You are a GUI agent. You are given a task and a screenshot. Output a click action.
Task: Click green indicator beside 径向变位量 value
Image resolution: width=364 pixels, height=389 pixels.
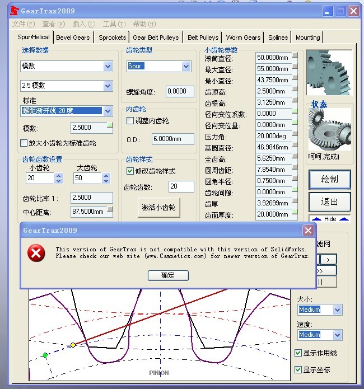pos(295,122)
